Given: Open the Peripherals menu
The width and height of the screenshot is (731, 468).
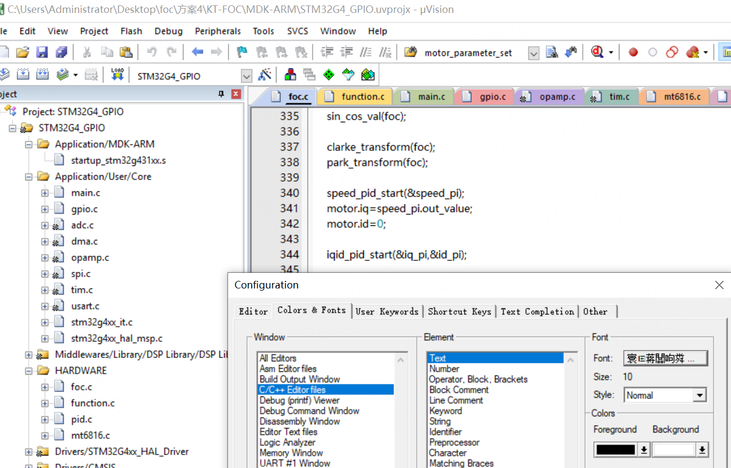Looking at the screenshot, I should tap(218, 31).
